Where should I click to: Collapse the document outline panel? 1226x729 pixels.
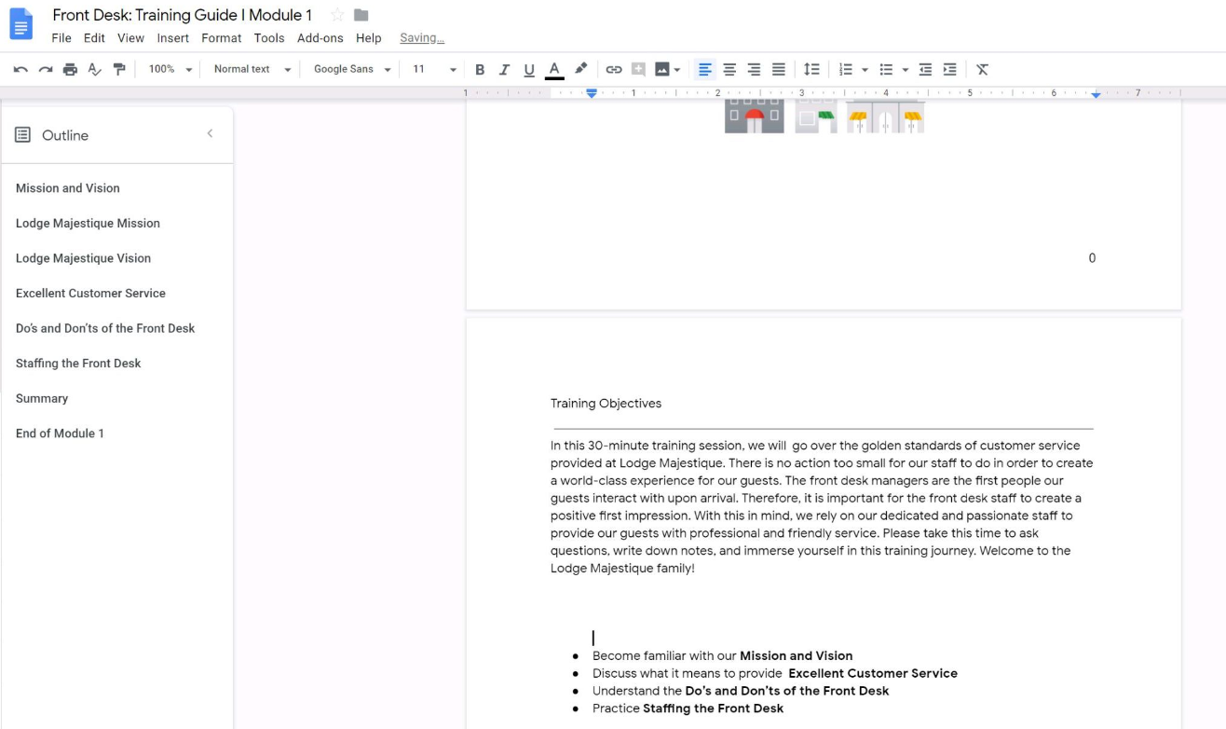click(x=210, y=134)
